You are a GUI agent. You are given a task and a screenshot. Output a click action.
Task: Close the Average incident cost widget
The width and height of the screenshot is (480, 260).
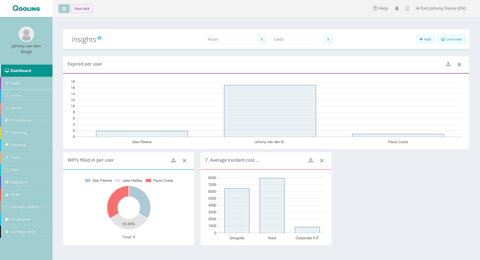click(x=322, y=161)
